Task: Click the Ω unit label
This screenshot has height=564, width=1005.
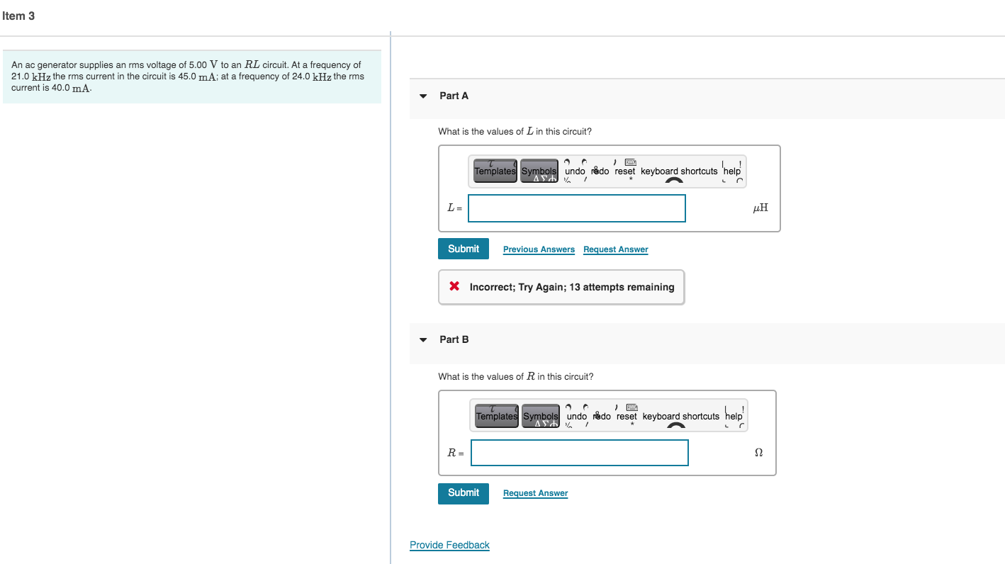Action: [759, 453]
